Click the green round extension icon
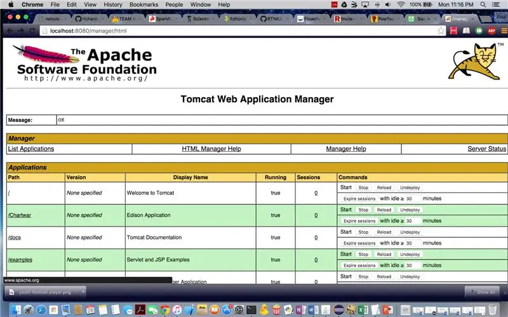 pyautogui.click(x=479, y=30)
